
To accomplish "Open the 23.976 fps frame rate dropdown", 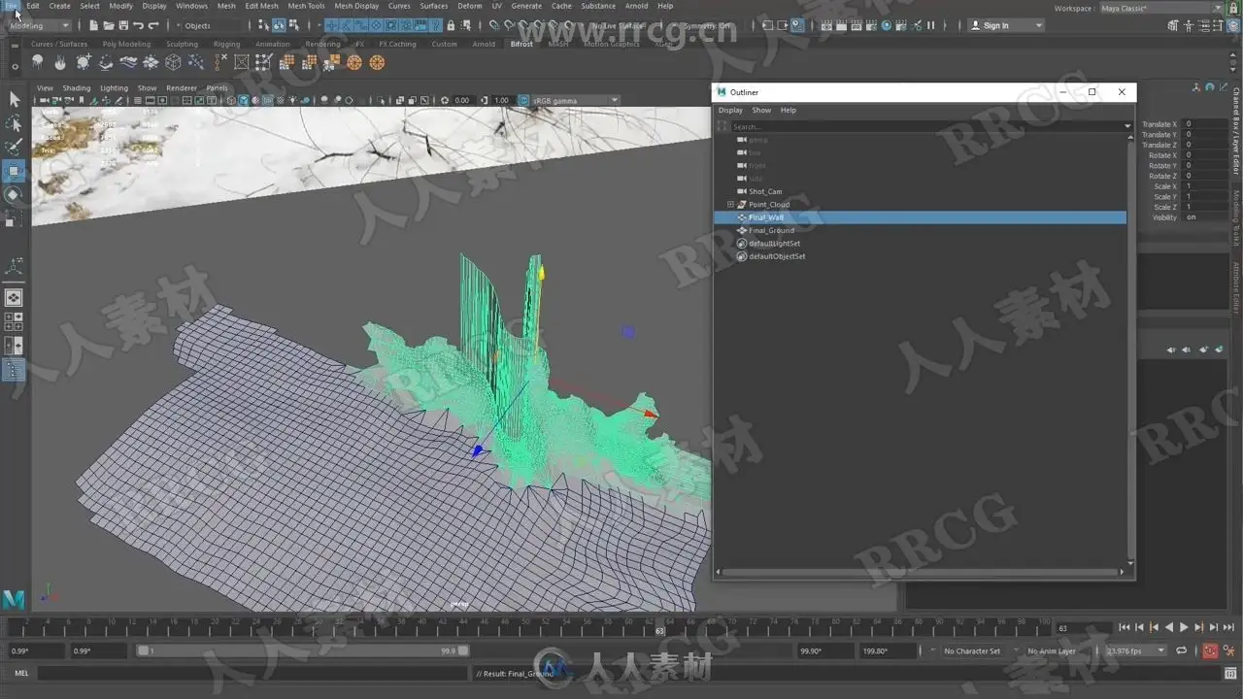I will pyautogui.click(x=1135, y=650).
